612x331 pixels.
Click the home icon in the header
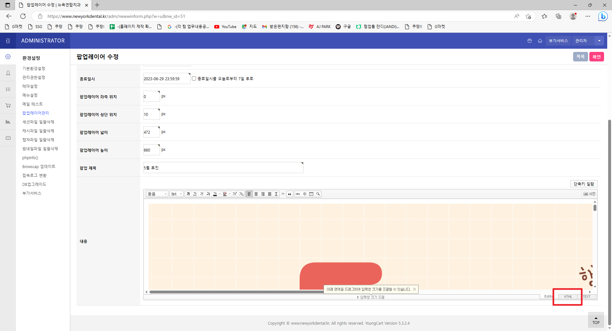(x=540, y=41)
